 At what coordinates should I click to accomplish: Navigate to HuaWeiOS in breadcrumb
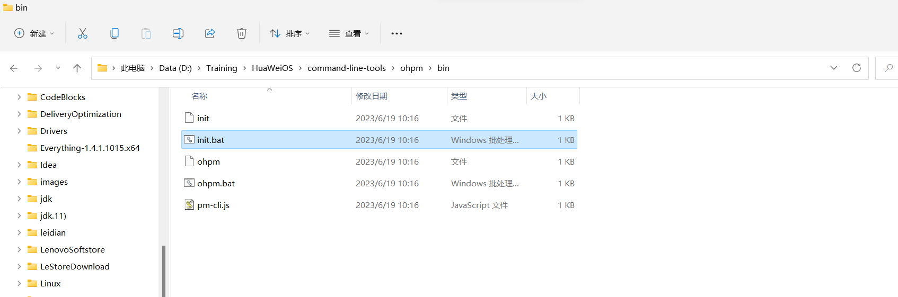pyautogui.click(x=272, y=68)
